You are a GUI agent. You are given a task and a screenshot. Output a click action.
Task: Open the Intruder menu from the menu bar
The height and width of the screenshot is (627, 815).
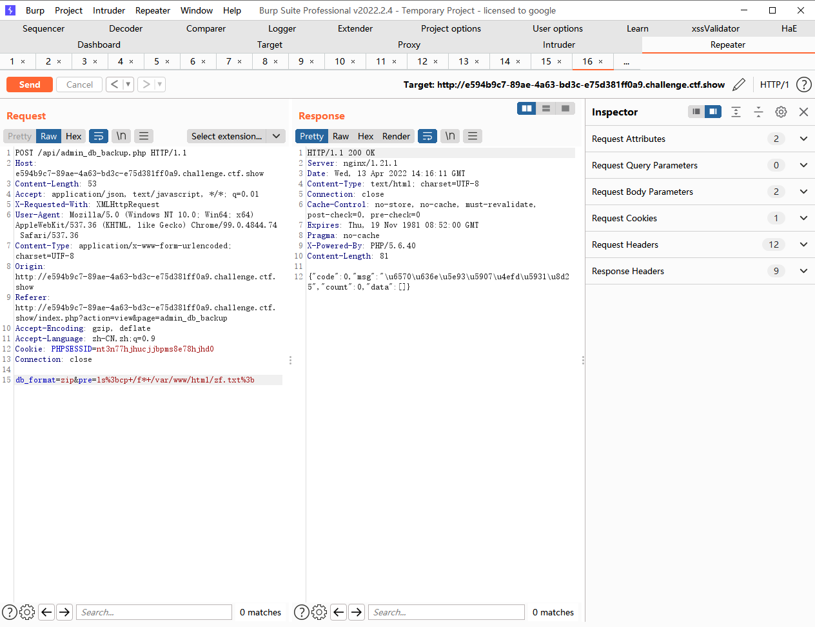click(x=108, y=10)
